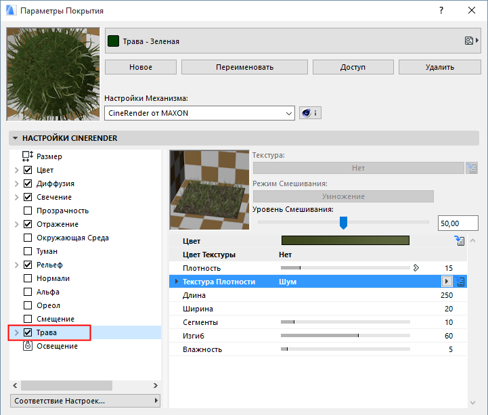The height and width of the screenshot is (415, 488).
Task: Click load icon in Текстура Плотности row
Action: [460, 282]
